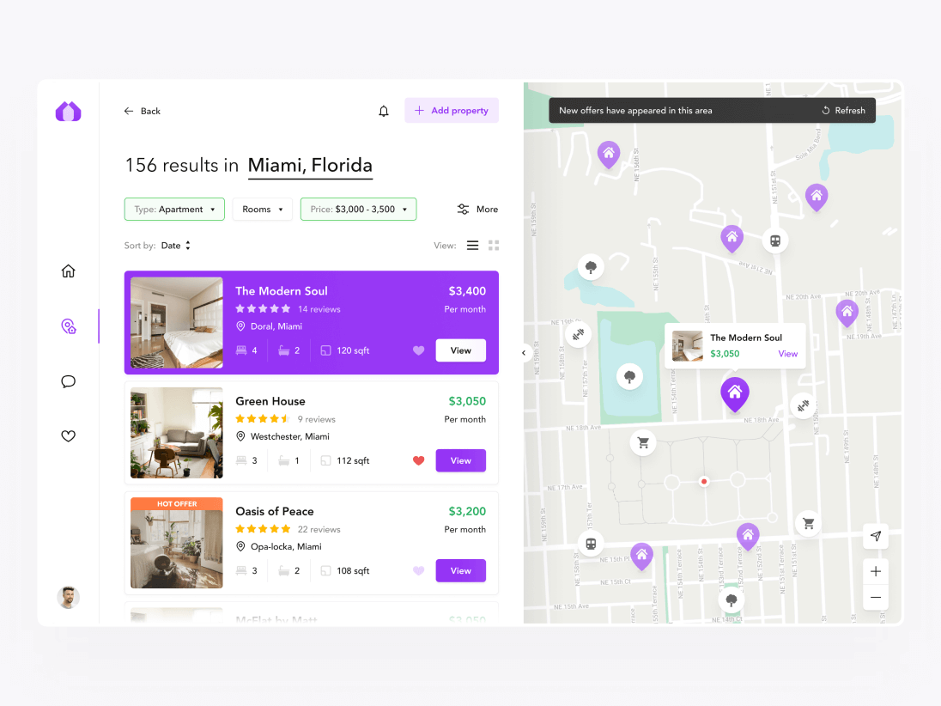Unfavorite Green House red heart
The image size is (941, 706).
(419, 460)
